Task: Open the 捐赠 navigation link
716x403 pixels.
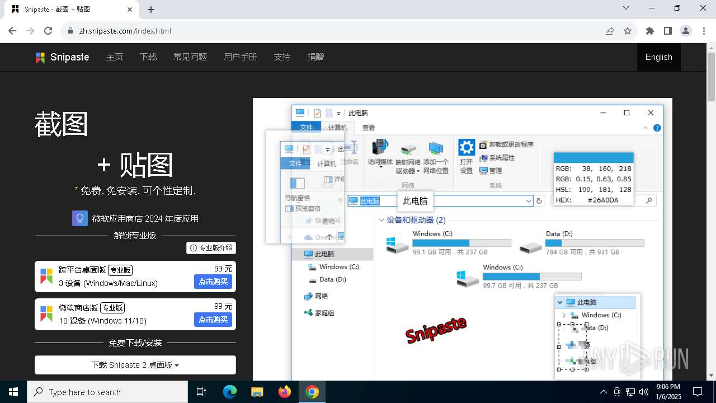Action: point(315,57)
